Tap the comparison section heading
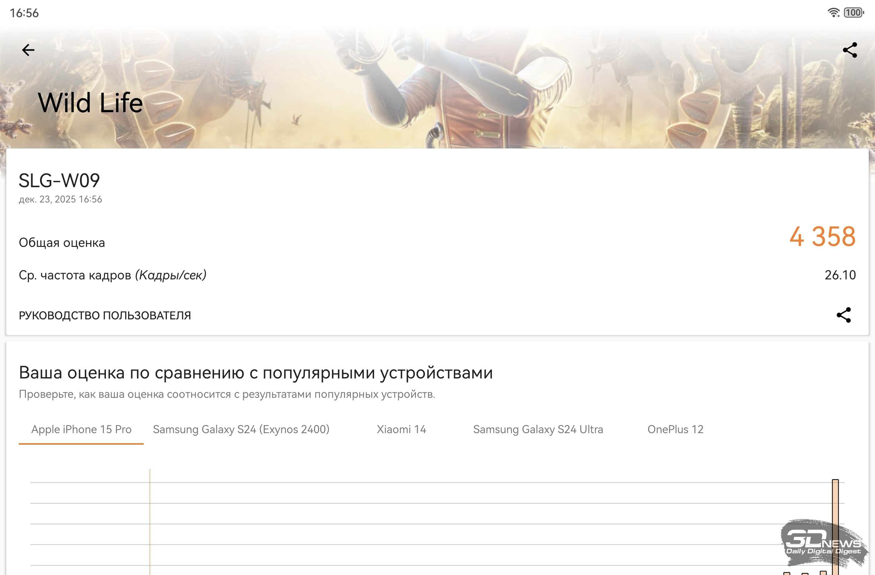 pyautogui.click(x=256, y=373)
